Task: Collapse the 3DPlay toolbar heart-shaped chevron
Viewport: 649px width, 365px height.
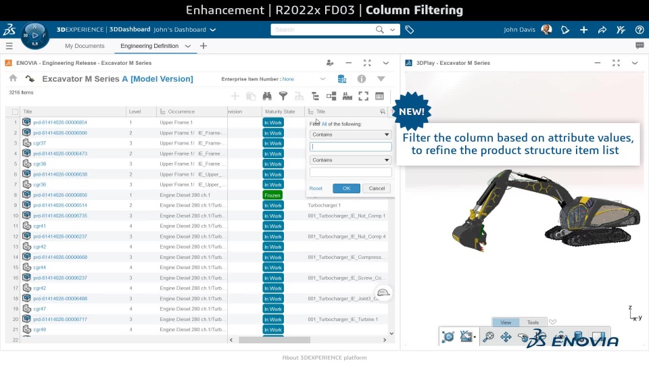Action: click(x=552, y=322)
